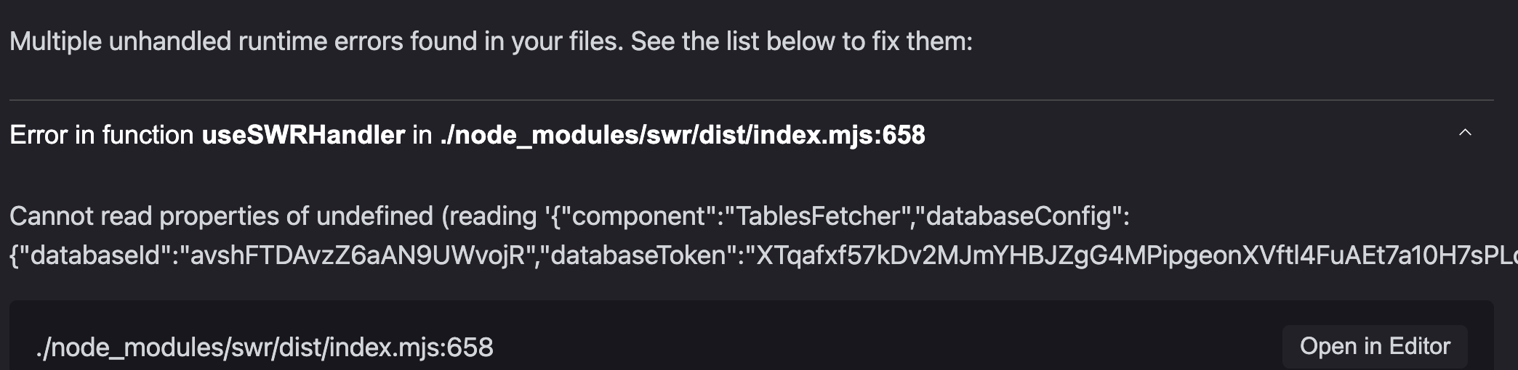
Task: Click bold index.mjs:658 path in error header
Action: [x=683, y=135]
